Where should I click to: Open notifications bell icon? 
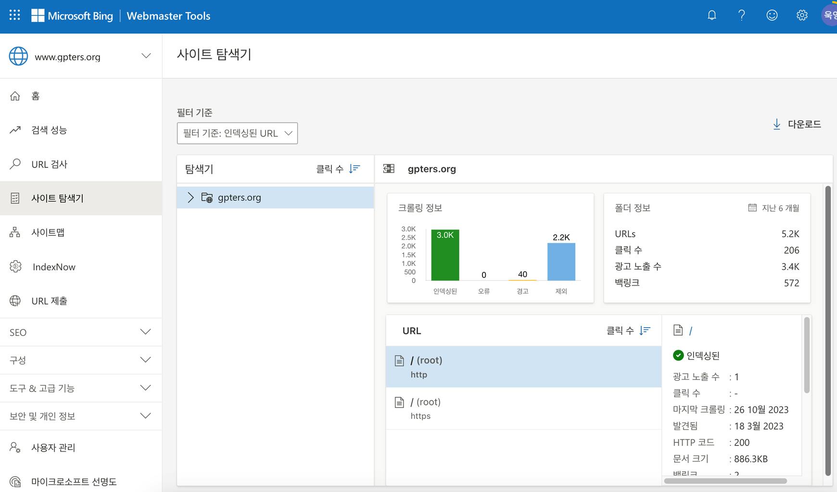(712, 15)
